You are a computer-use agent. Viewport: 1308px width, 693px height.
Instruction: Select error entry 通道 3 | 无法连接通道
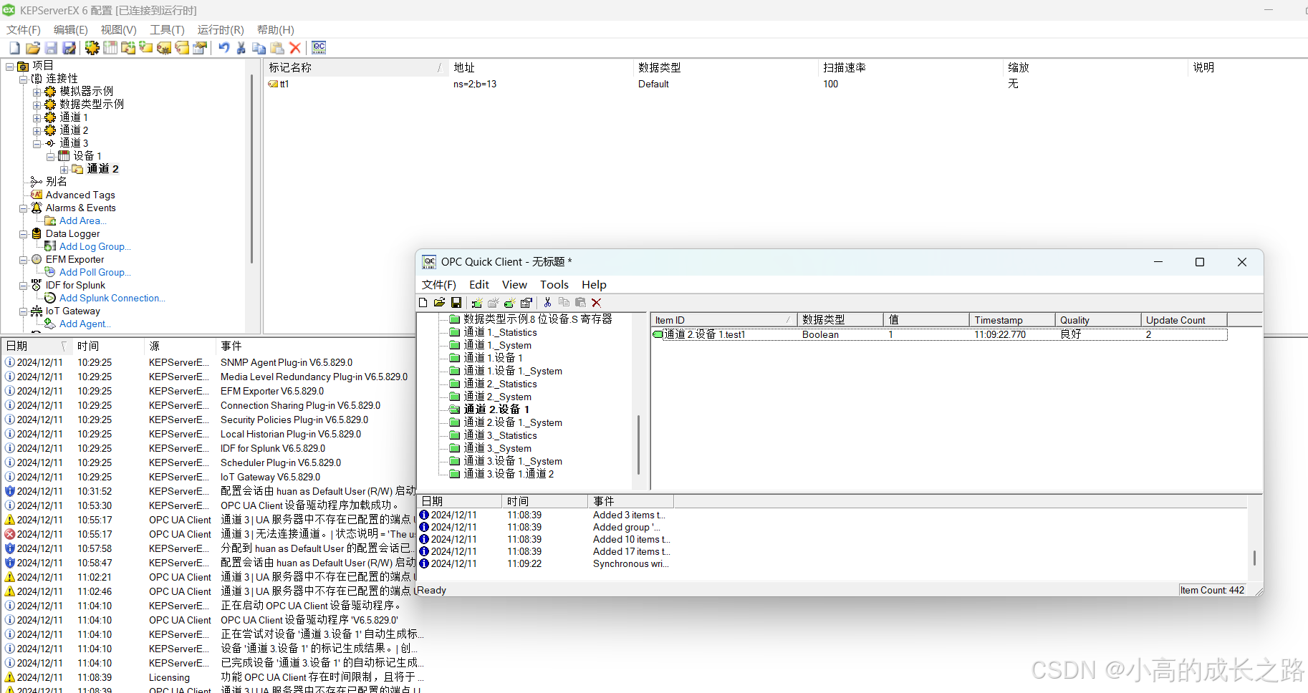318,534
